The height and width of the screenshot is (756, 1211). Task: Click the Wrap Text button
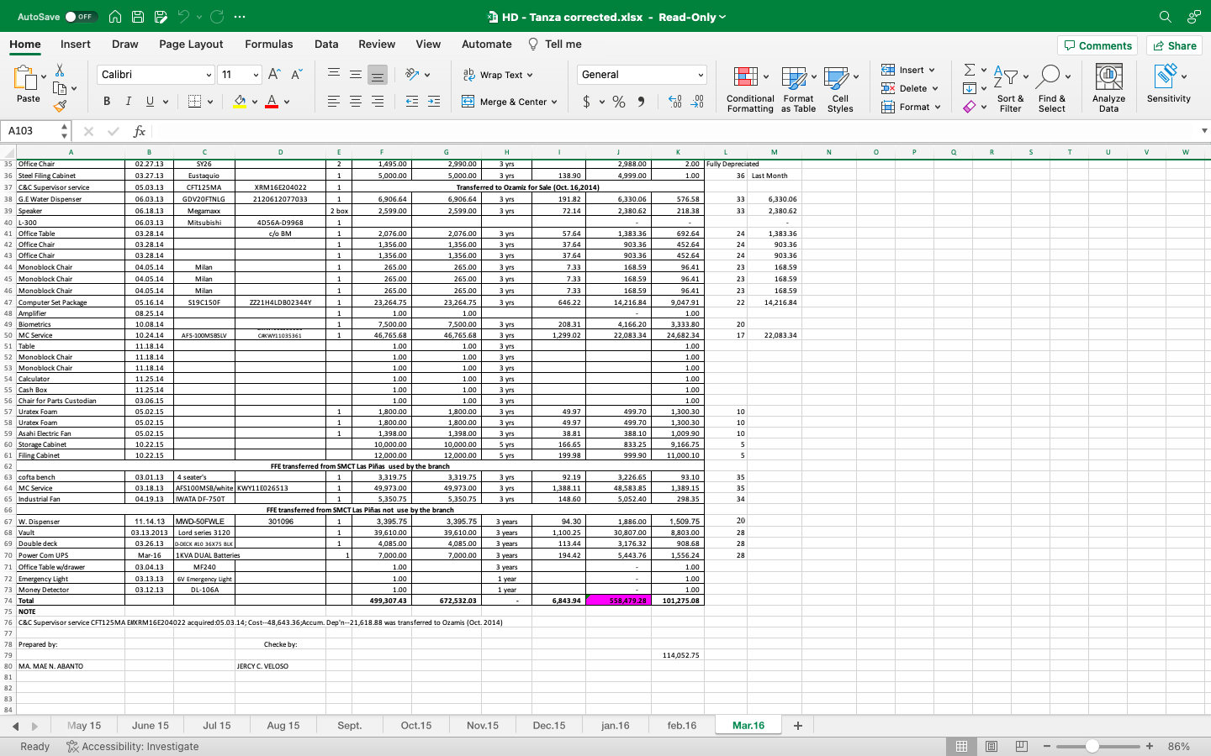point(498,75)
